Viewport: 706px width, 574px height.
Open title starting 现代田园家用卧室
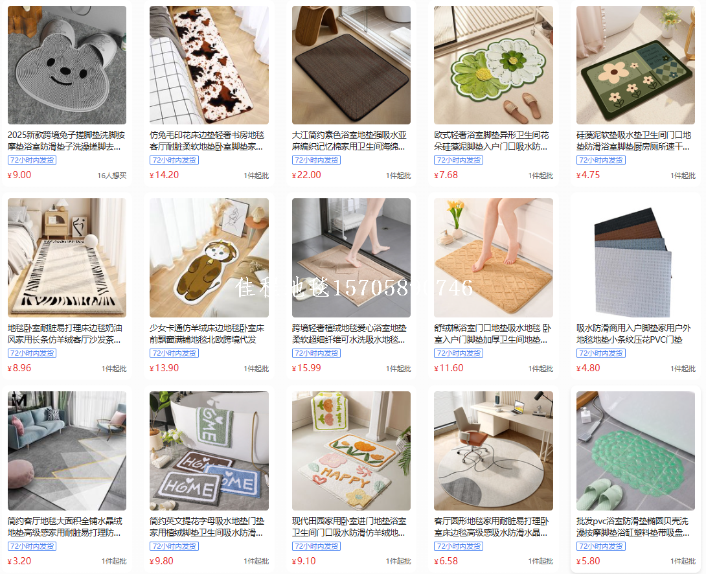pos(349,527)
